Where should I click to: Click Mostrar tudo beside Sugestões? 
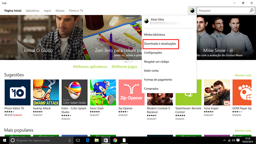point(243,75)
